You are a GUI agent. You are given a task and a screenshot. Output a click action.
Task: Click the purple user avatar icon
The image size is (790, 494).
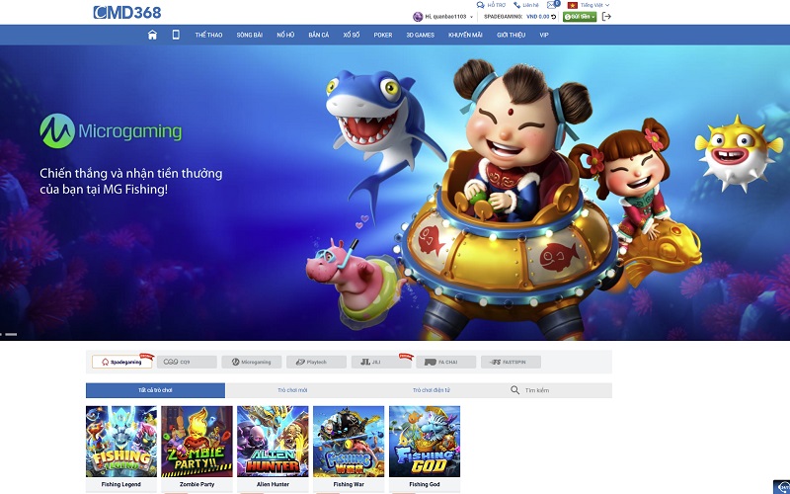click(418, 17)
